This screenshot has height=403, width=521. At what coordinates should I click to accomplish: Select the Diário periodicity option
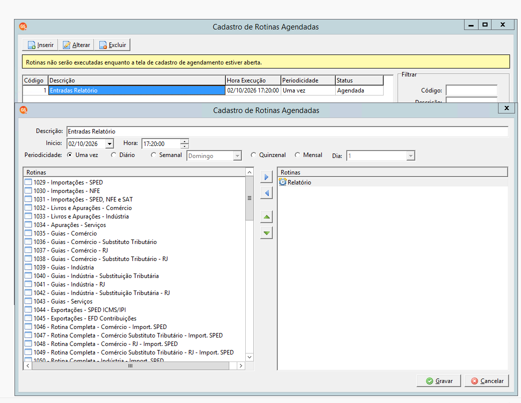tap(113, 155)
